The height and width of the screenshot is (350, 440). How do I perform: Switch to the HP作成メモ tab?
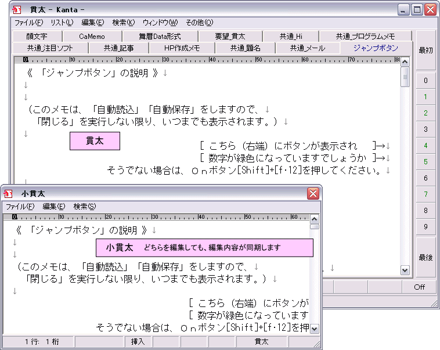coord(182,48)
